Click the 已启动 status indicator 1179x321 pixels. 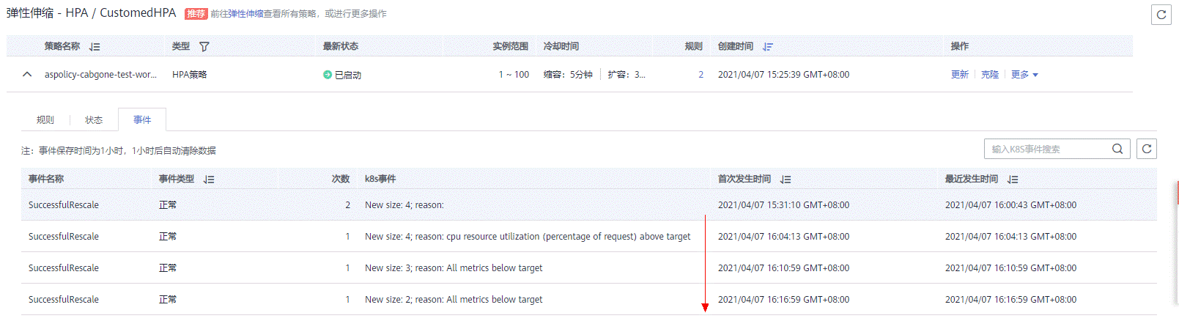(342, 75)
